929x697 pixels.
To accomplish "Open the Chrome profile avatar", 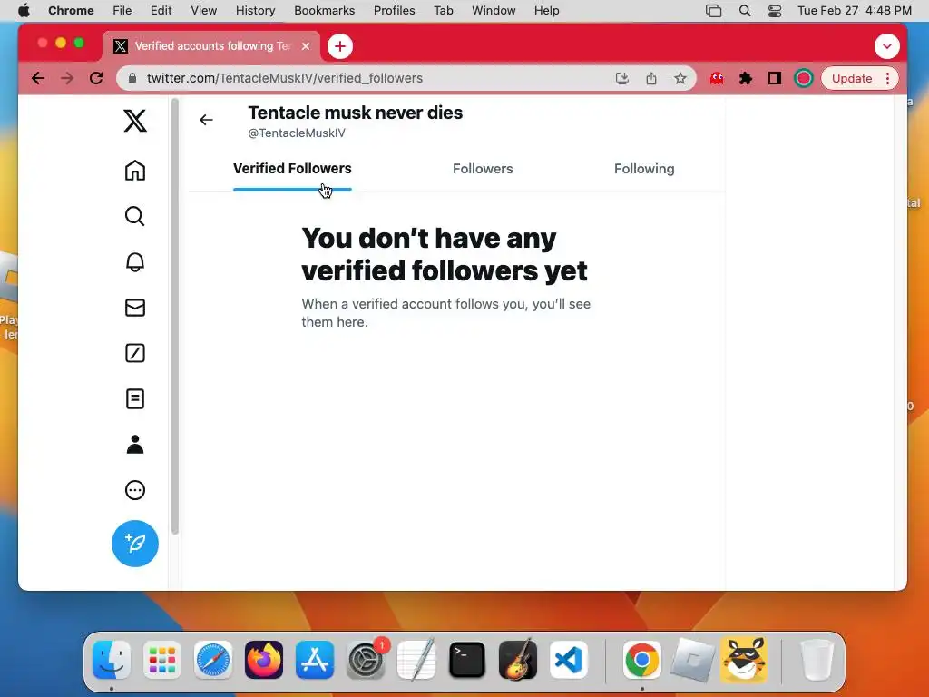I will pyautogui.click(x=804, y=78).
